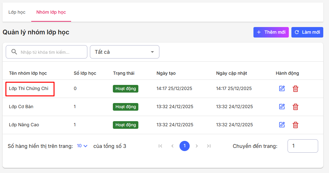Click the của tổng số 3 label
The width and height of the screenshot is (329, 173).
(x=110, y=146)
